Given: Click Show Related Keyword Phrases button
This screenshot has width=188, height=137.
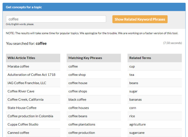Looking at the screenshot, I should [x=140, y=19].
